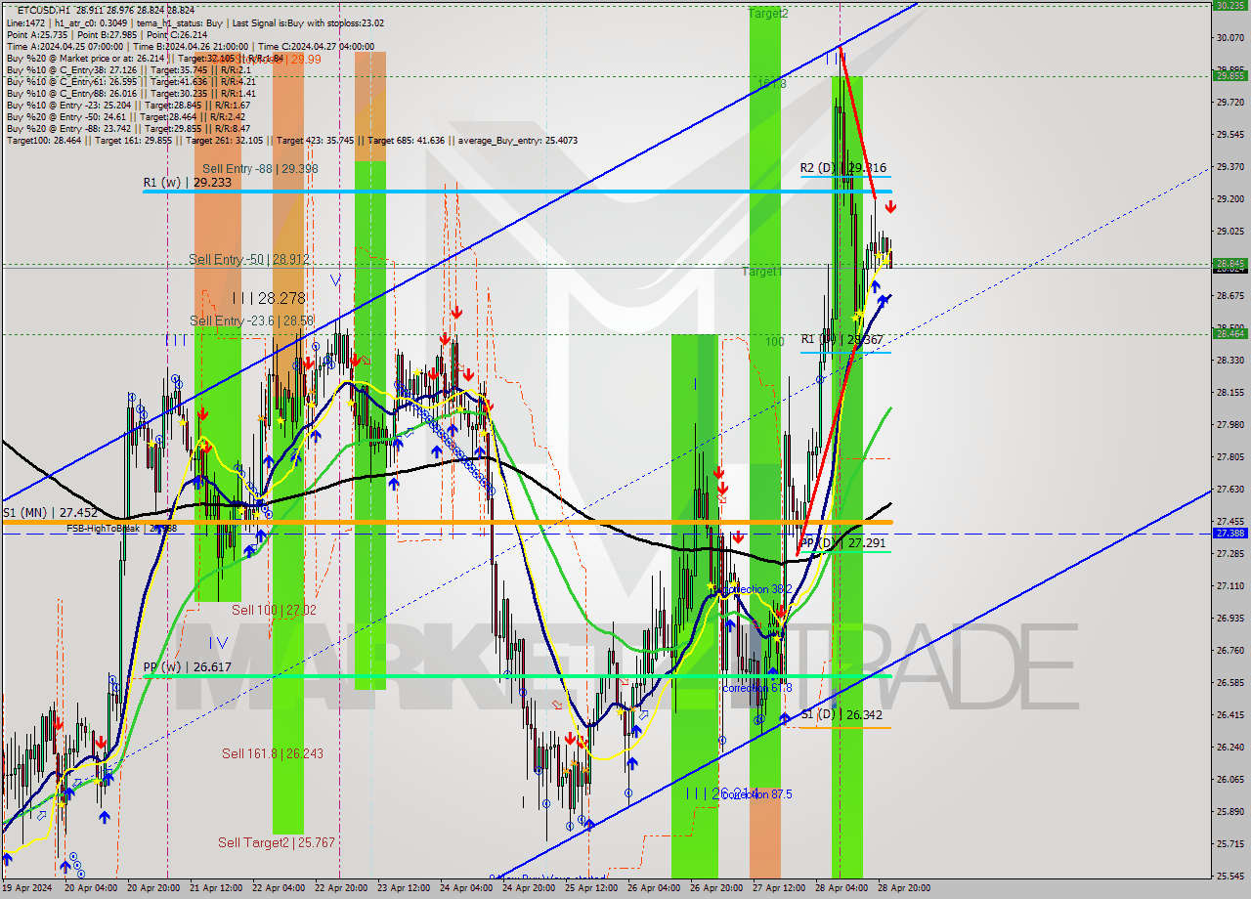Click the '26 Apr 20:00' time label

(x=715, y=888)
